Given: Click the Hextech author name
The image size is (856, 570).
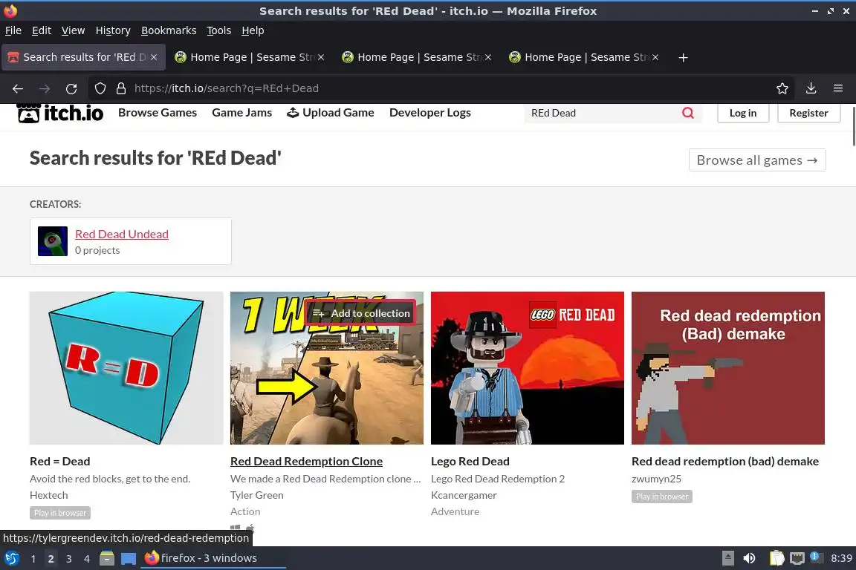Looking at the screenshot, I should tap(48, 495).
